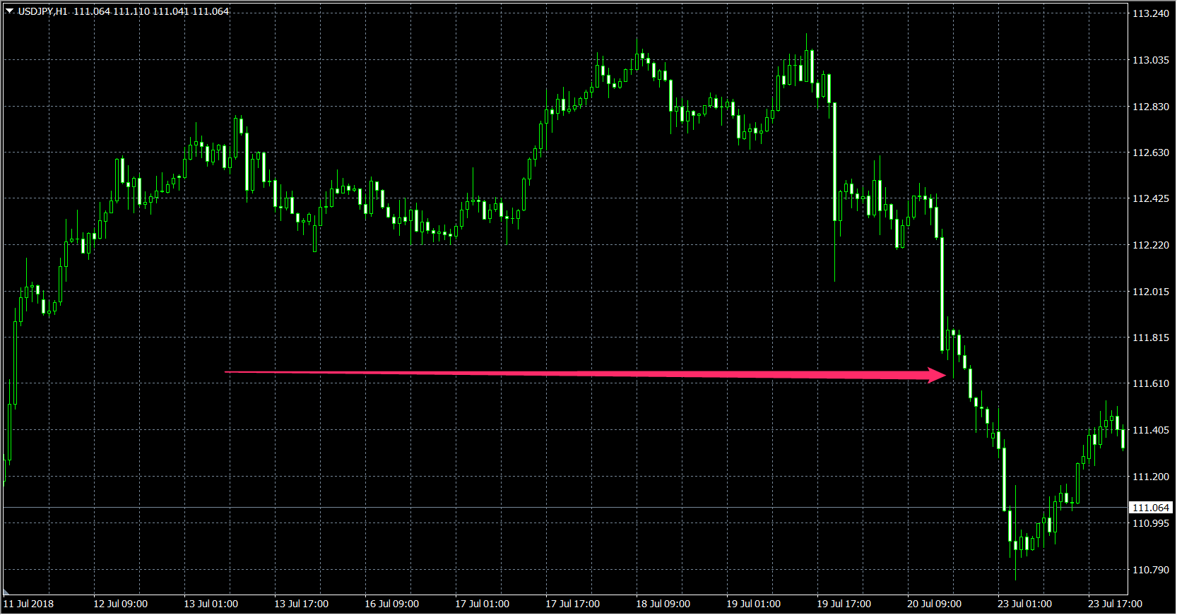Click the 110.790 price axis label
Viewport: 1177px width, 615px height.
[x=1151, y=570]
